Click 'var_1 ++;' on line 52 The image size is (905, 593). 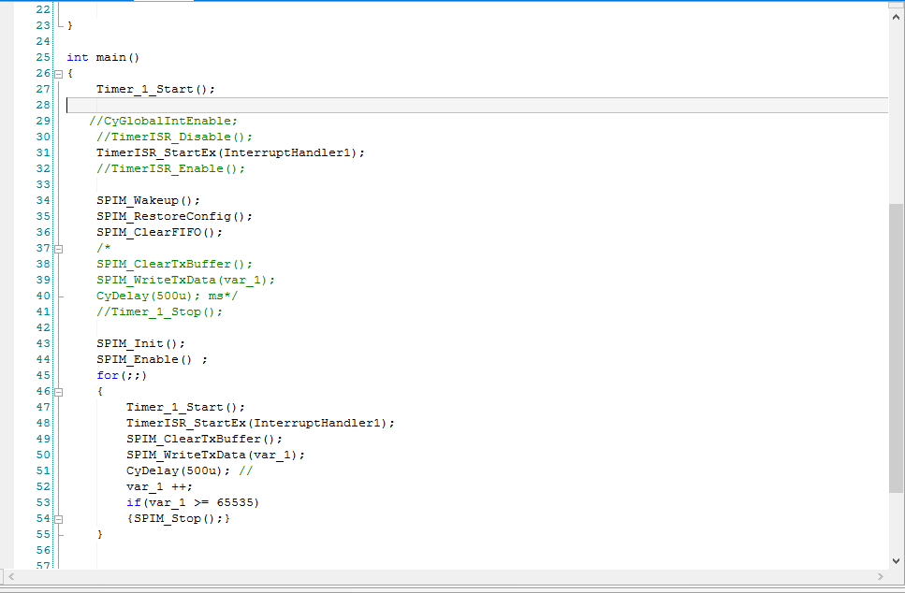(x=159, y=486)
